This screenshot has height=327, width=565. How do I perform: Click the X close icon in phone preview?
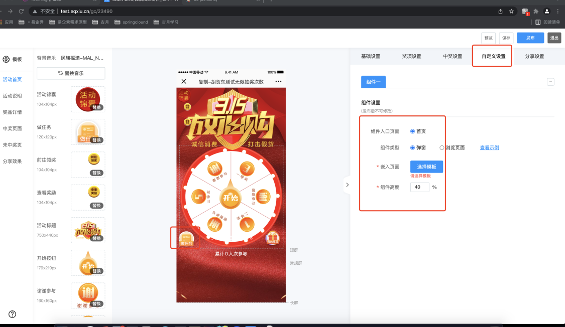(x=184, y=81)
